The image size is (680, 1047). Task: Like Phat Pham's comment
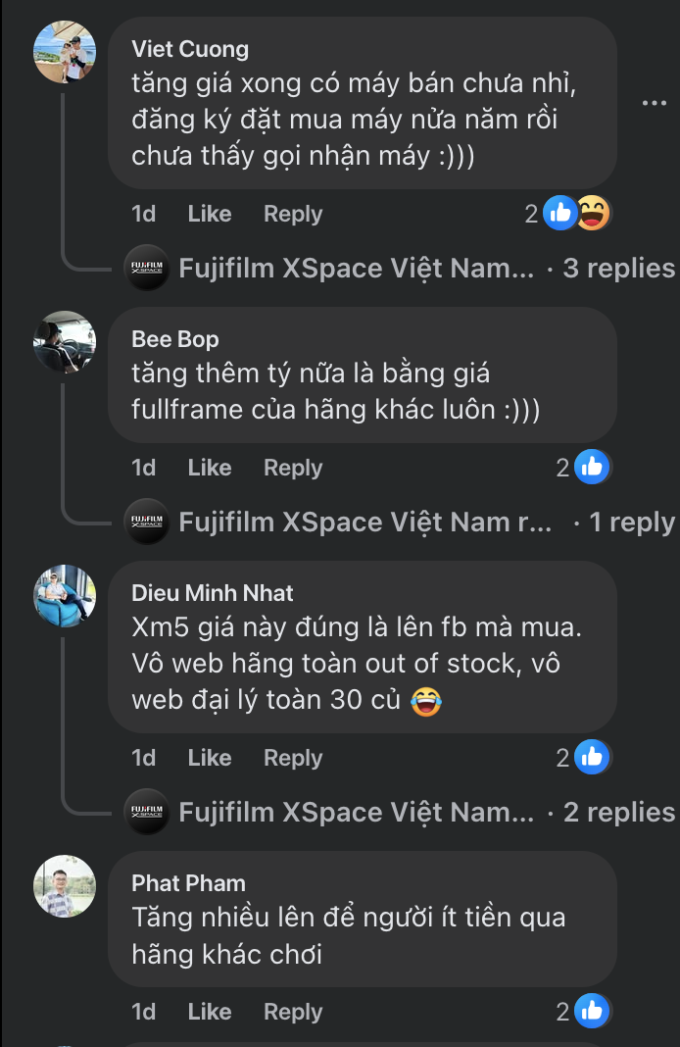click(x=209, y=1011)
